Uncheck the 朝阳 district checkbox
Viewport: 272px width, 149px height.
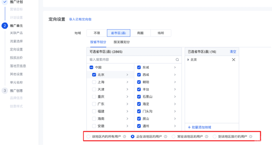[x=139, y=82]
